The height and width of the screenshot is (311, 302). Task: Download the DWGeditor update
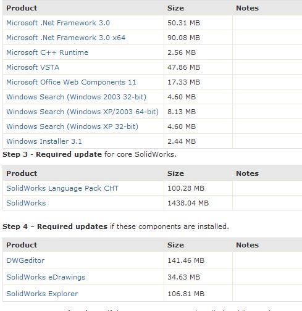25,260
